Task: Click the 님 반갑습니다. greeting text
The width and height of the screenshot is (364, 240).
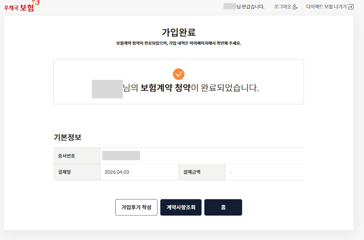Action: [x=250, y=7]
